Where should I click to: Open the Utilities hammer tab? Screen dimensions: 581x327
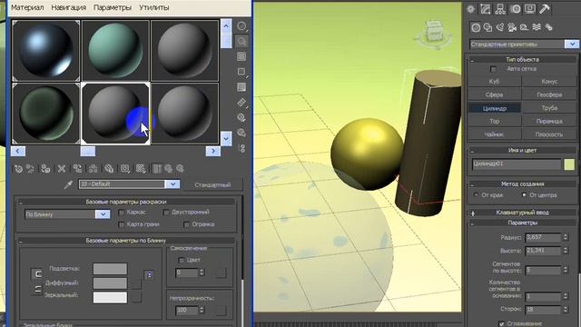tap(545, 9)
